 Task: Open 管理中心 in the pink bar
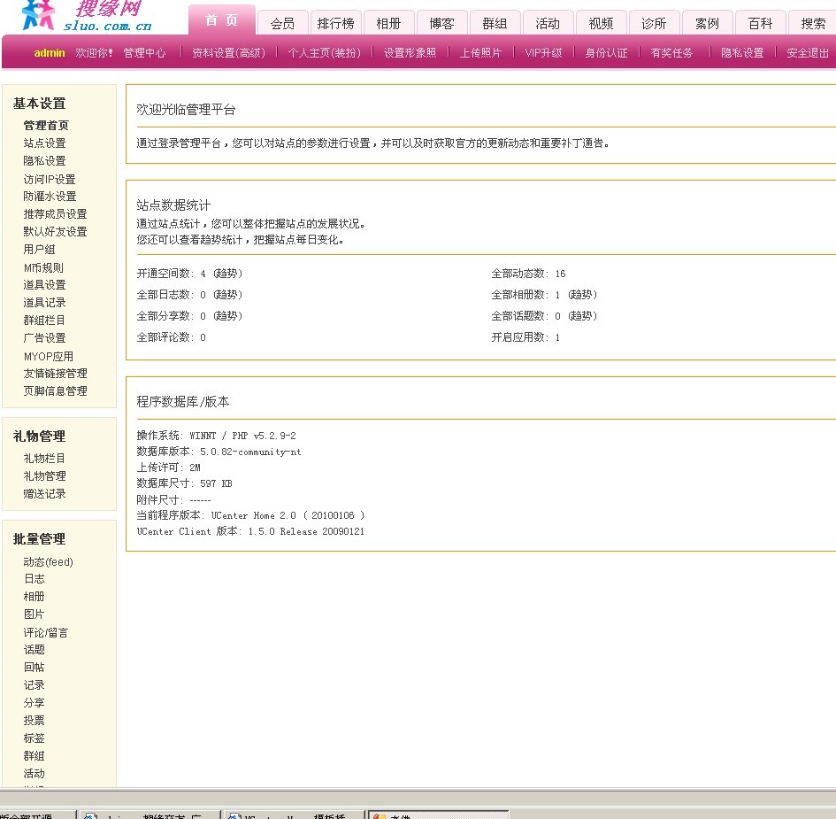click(x=144, y=53)
